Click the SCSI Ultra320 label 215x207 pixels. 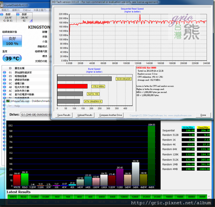[124, 79]
